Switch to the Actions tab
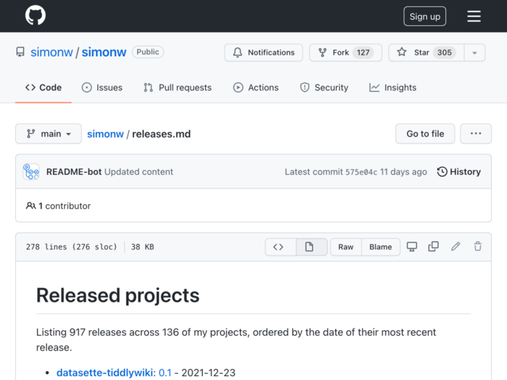This screenshot has height=380, width=507. click(x=256, y=88)
